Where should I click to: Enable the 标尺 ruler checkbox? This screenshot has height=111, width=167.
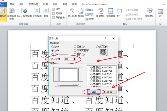[53, 9]
